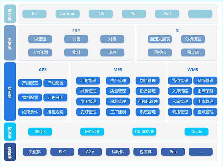Open the 货位管理 WMS module
223x166 pixels.
(x=180, y=81)
